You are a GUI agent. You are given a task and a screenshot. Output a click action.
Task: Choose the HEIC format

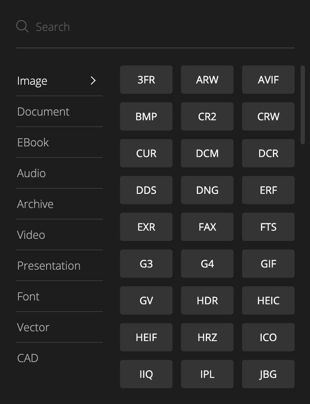click(268, 300)
